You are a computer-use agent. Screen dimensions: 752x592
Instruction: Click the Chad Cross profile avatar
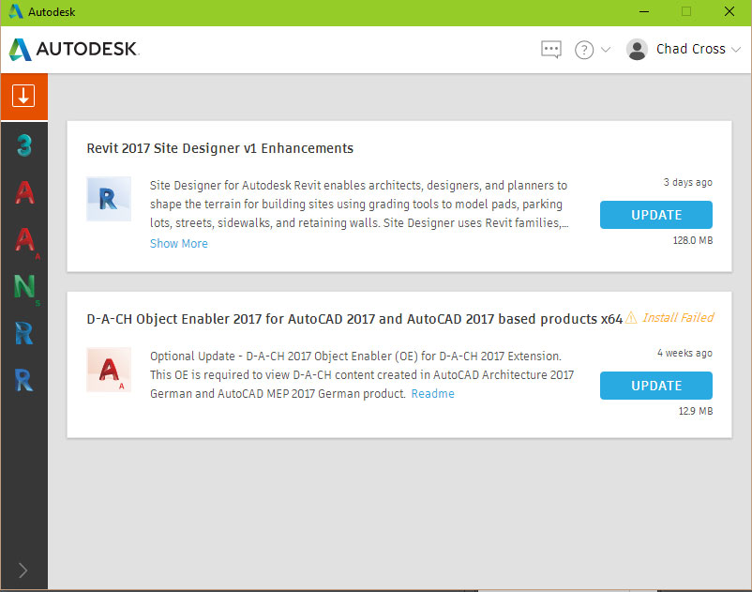click(x=638, y=49)
